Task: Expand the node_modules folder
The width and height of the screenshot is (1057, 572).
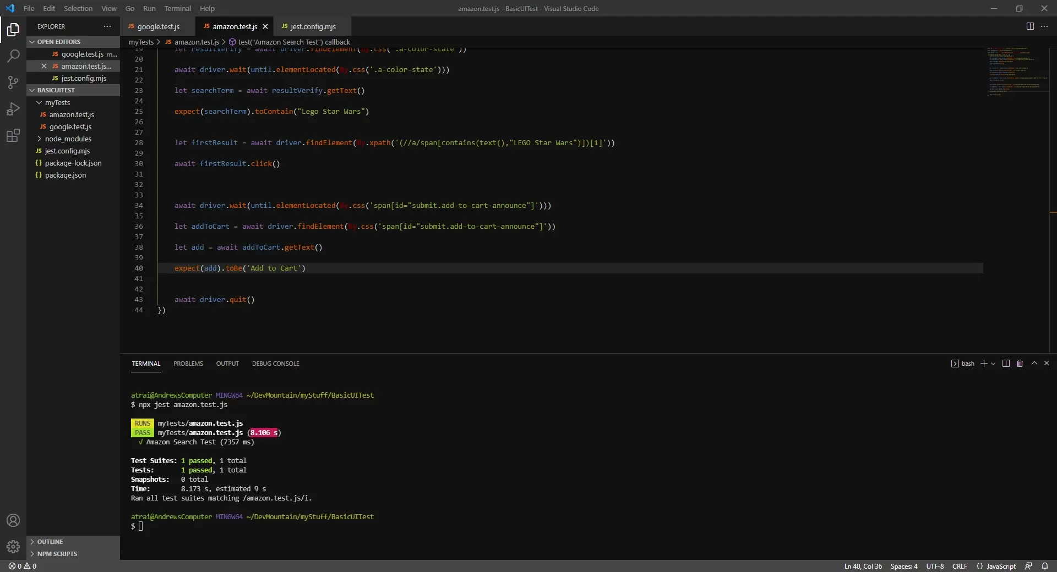Action: point(73,139)
